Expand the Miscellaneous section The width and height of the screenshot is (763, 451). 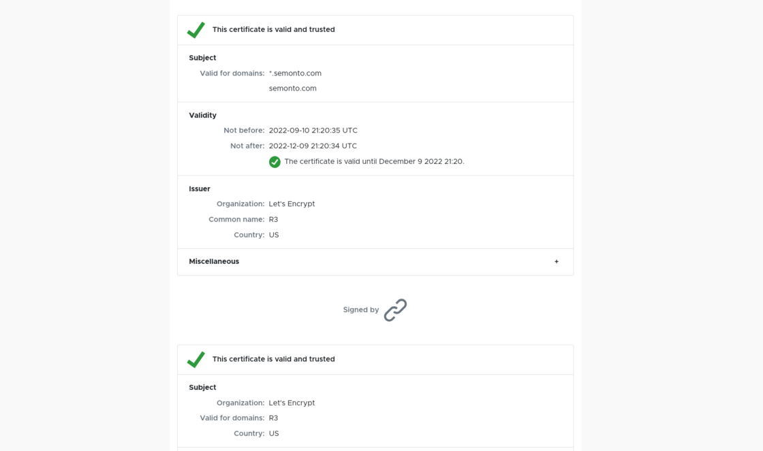tap(214, 262)
